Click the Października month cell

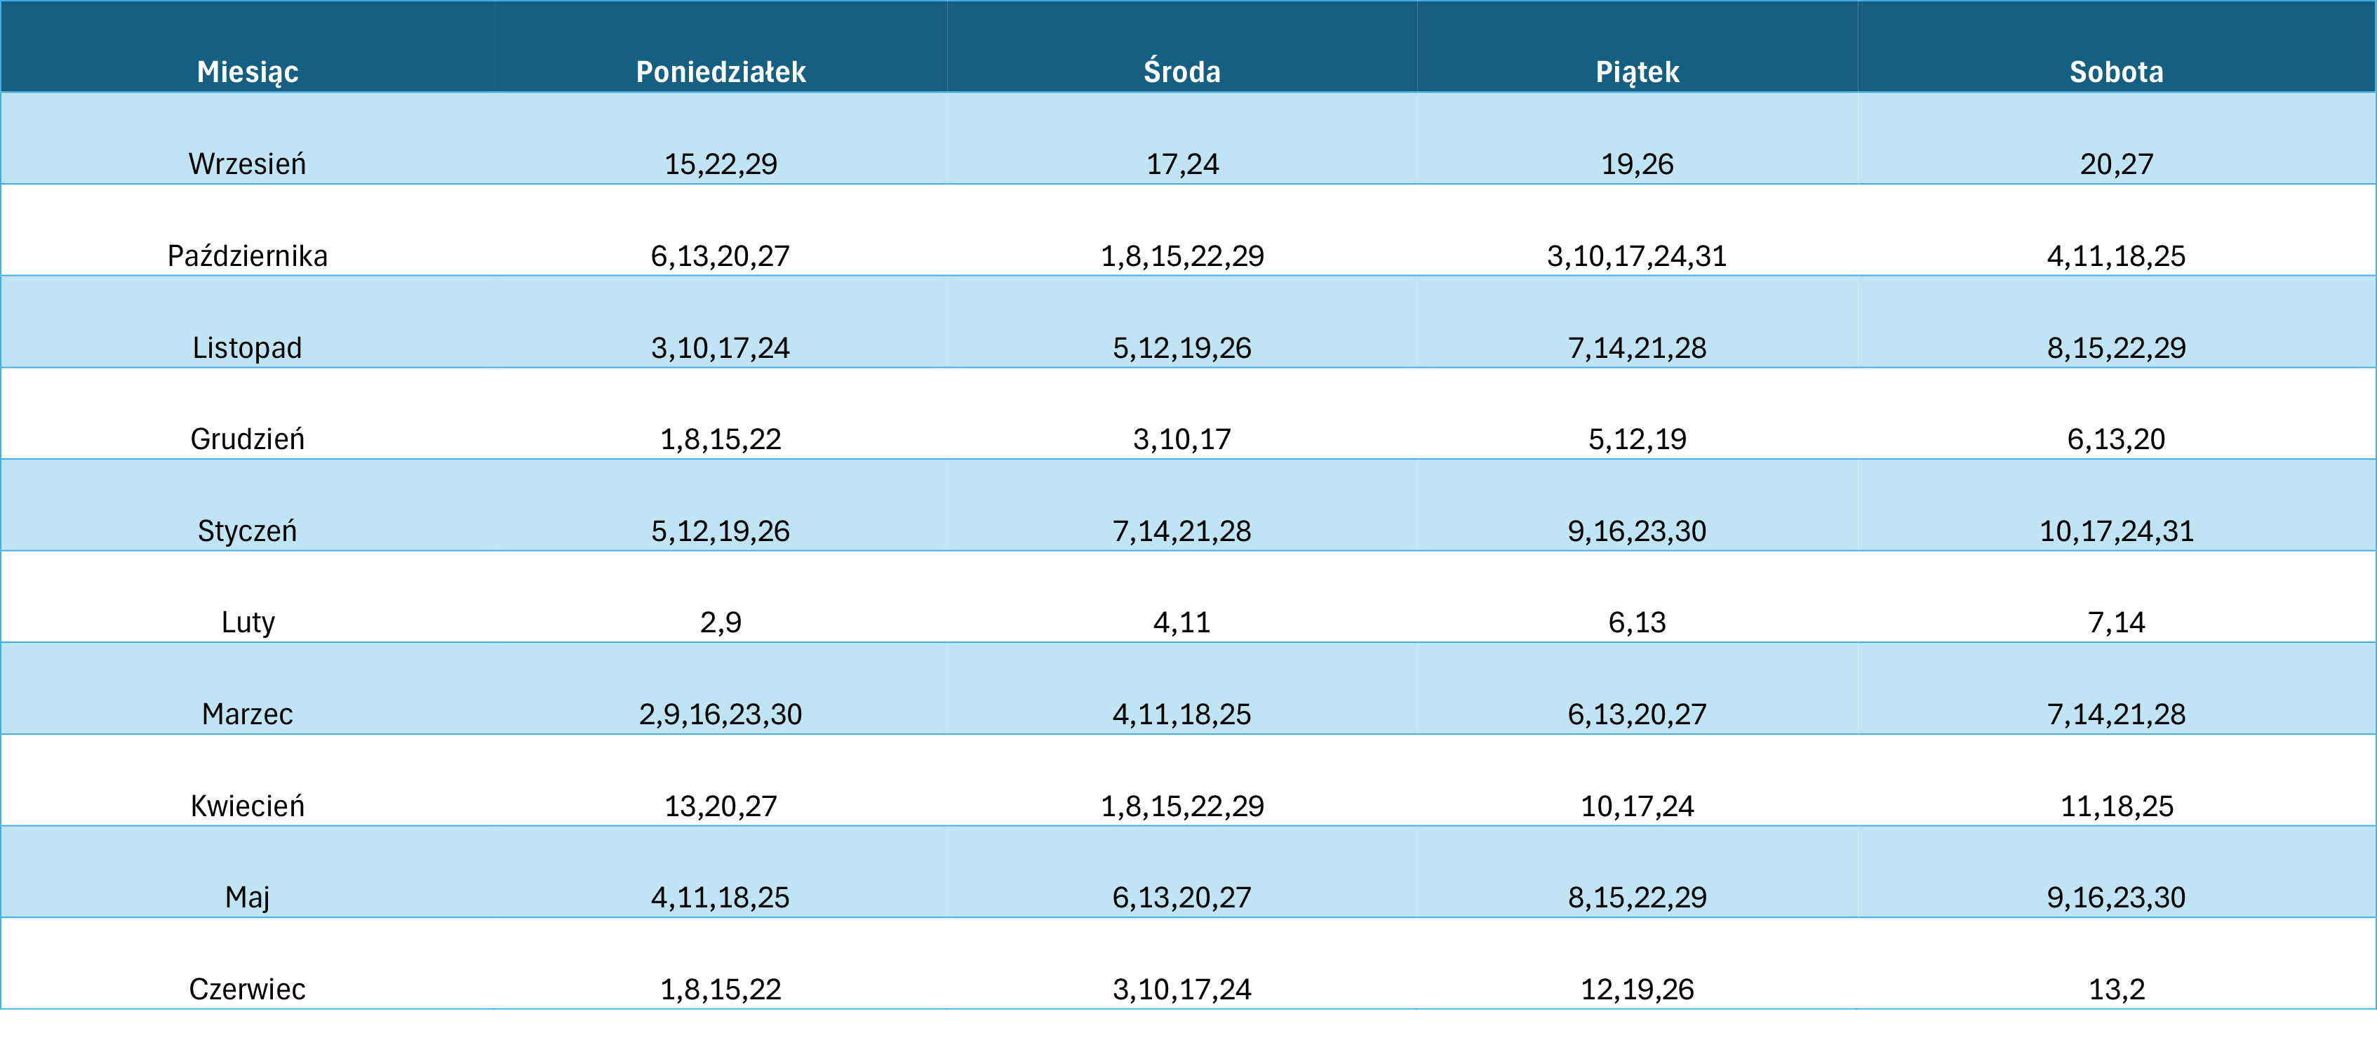point(247,255)
